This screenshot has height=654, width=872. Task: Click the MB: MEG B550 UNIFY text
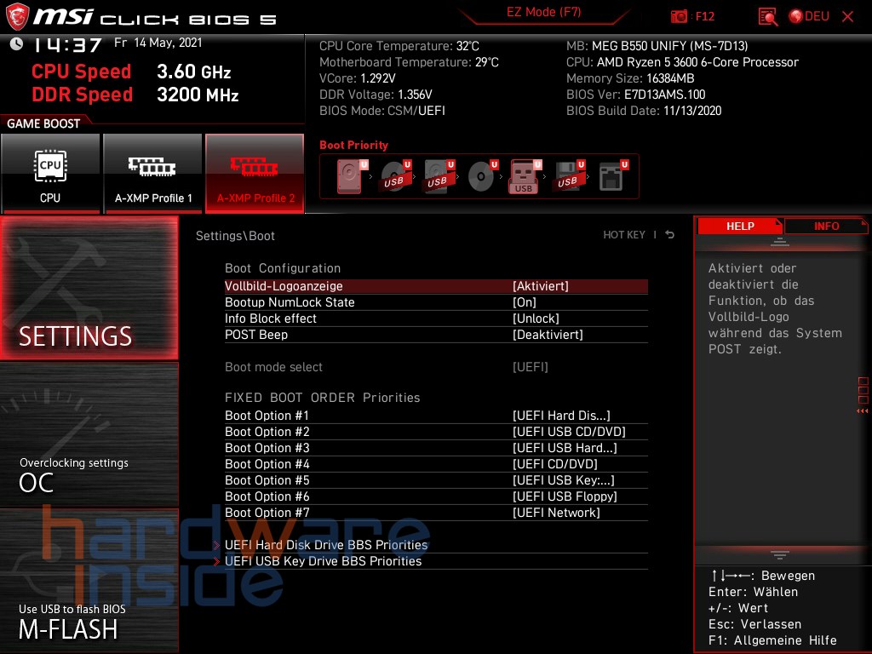[657, 46]
